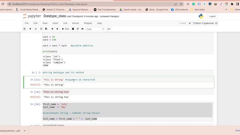Open the New folder bookmarks folder
The image size is (240, 135).
pyautogui.click(x=198, y=10)
